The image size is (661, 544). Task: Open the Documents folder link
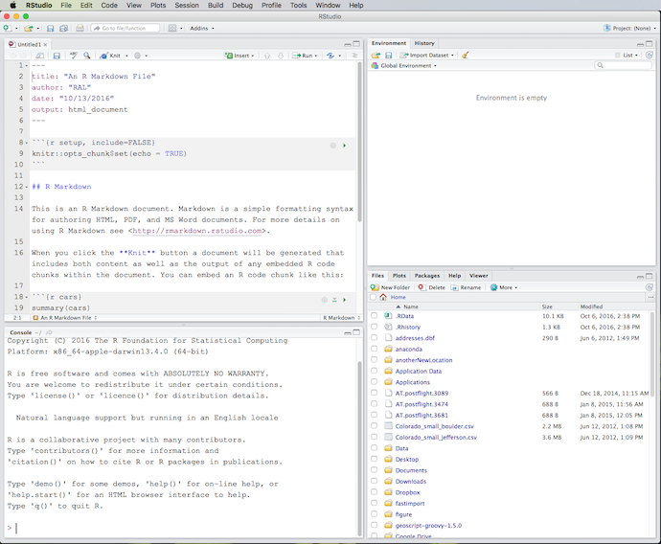click(411, 470)
